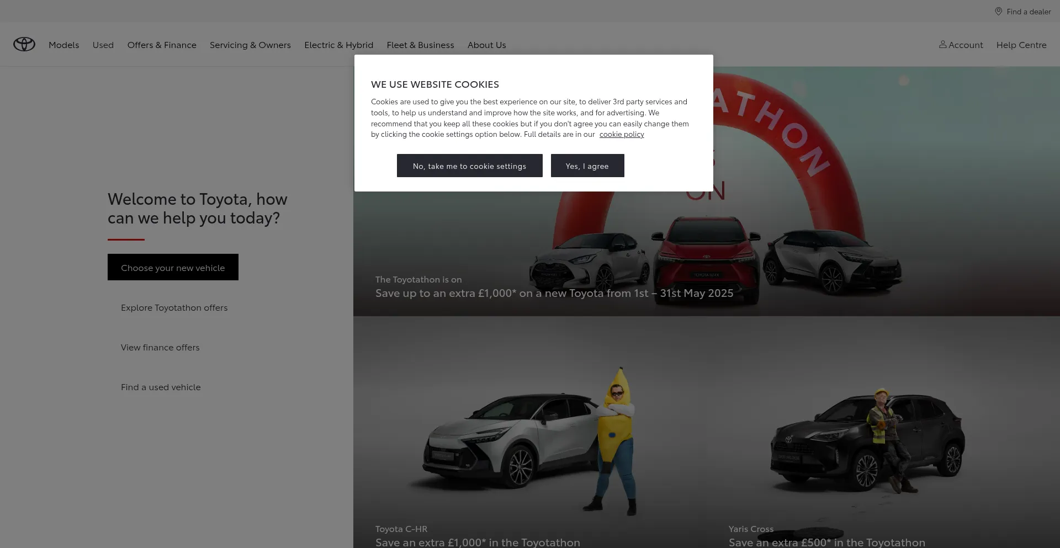1060x548 pixels.
Task: Select Explore Toyotathon offers
Action: coord(174,308)
